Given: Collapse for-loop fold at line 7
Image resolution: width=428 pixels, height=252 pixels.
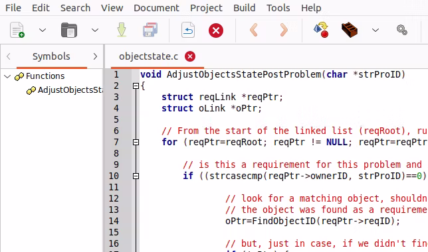Looking at the screenshot, I should [136, 142].
